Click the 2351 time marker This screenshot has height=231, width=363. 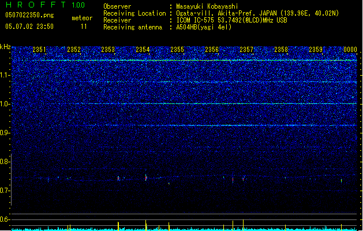pos(39,50)
